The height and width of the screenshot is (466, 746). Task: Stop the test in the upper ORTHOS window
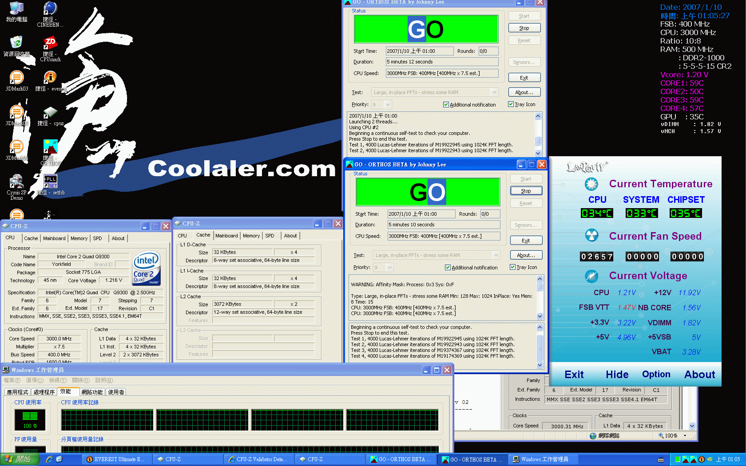pos(524,28)
